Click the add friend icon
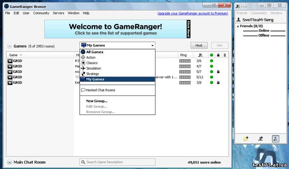Image resolution: width=289 pixels, height=169 pixels. 261,139
